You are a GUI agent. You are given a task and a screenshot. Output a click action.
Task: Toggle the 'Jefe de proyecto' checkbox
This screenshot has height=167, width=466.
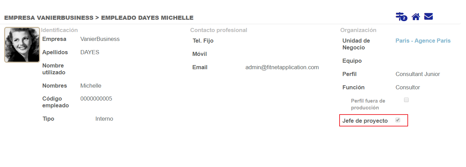tap(398, 120)
